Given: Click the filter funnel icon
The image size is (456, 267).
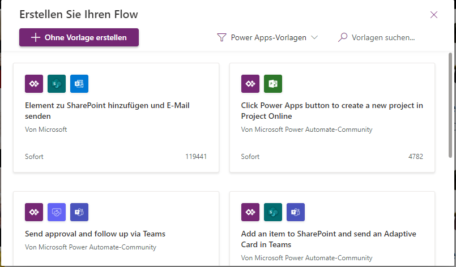Looking at the screenshot, I should point(221,37).
